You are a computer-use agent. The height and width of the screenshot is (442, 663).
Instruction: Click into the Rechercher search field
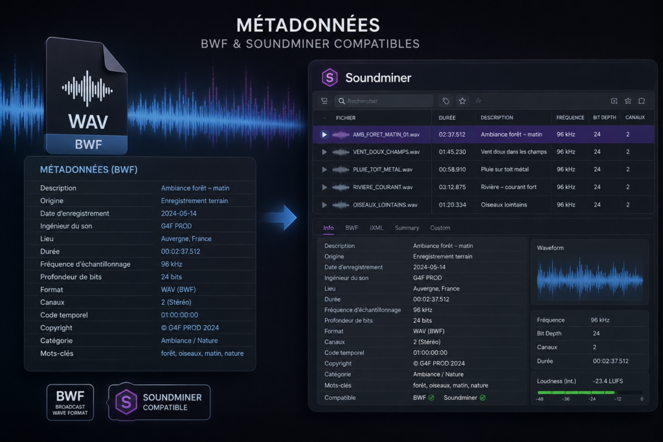[x=384, y=101]
